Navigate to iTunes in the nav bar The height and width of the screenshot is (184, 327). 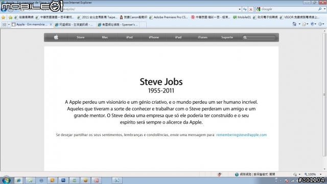pos(202,37)
